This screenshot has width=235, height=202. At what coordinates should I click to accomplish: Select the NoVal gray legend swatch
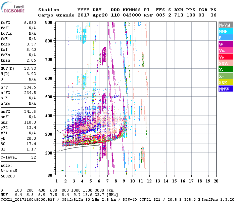[x=225, y=25]
